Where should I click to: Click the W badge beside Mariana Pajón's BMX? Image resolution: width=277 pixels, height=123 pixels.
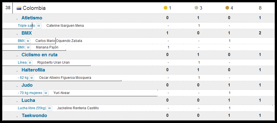[28, 47]
